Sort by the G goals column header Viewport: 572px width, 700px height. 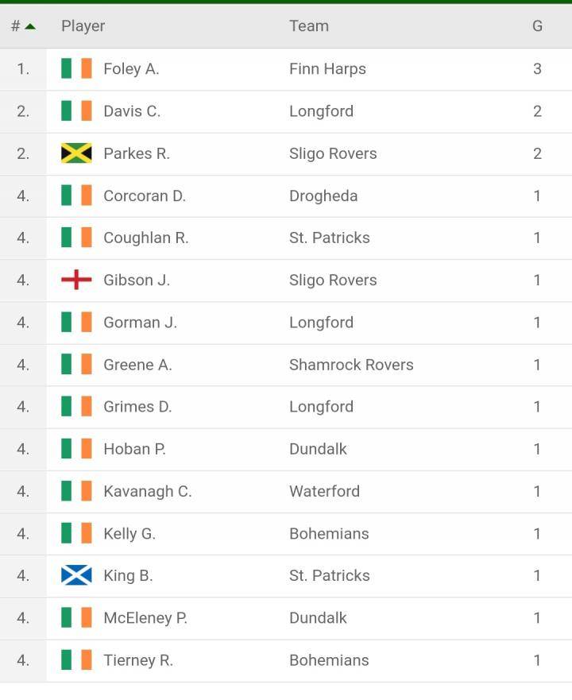click(537, 26)
